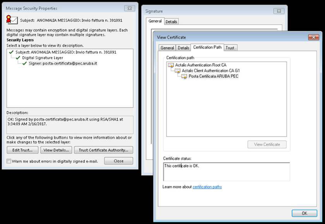Click the 'Subject: ANOMALIA MESSAGGIO' header text
The width and height of the screenshot is (325, 224).
click(71, 20)
